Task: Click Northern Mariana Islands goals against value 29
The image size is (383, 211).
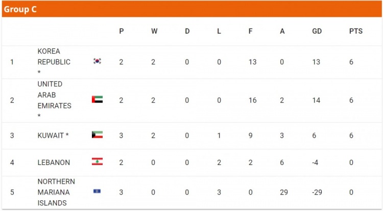Action: [284, 193]
